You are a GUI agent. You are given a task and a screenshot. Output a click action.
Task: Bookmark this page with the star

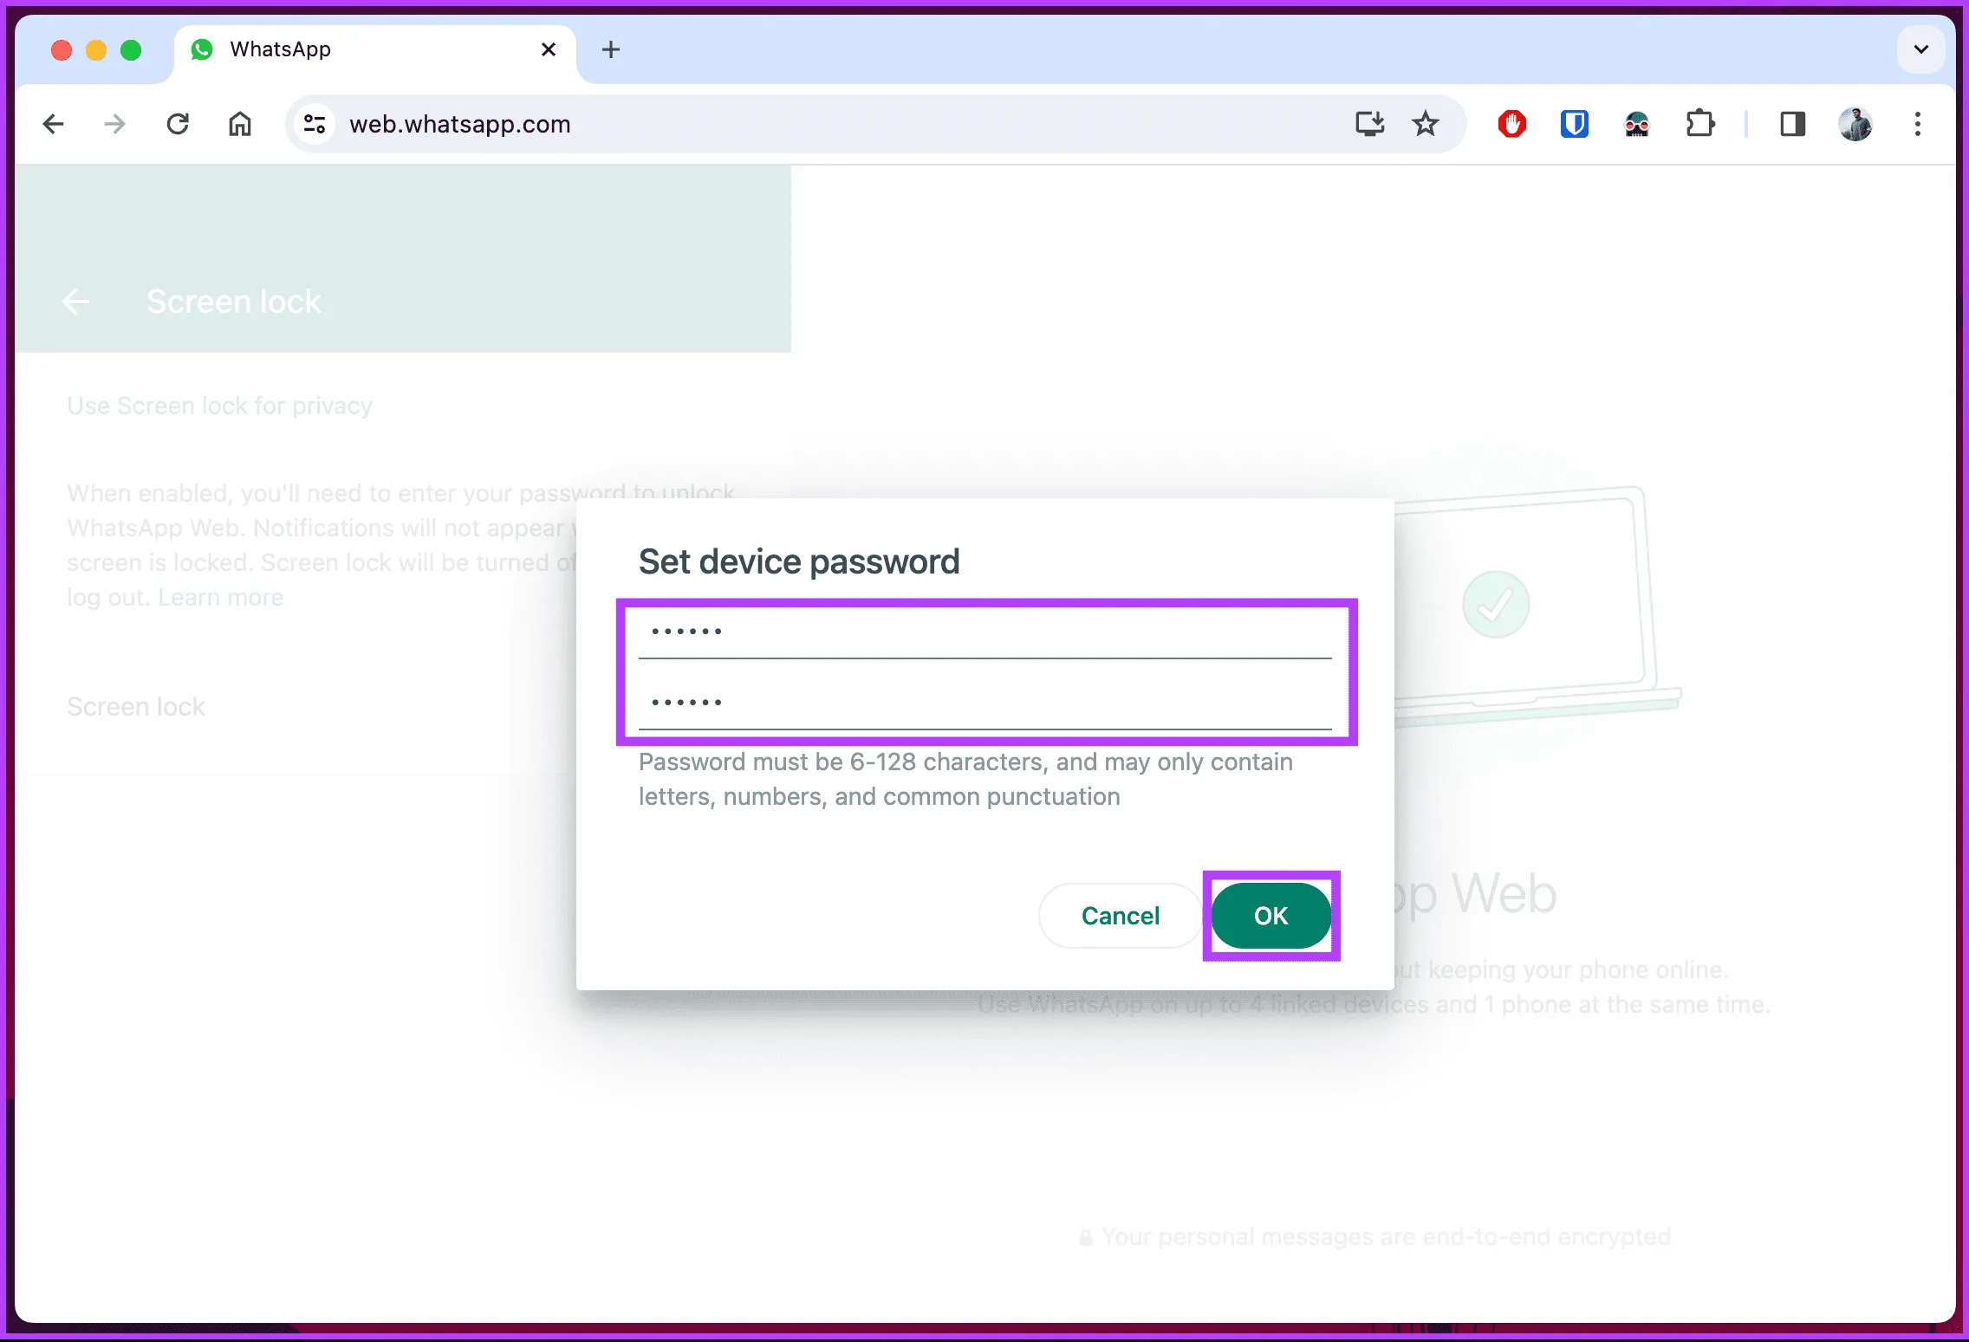(1426, 124)
